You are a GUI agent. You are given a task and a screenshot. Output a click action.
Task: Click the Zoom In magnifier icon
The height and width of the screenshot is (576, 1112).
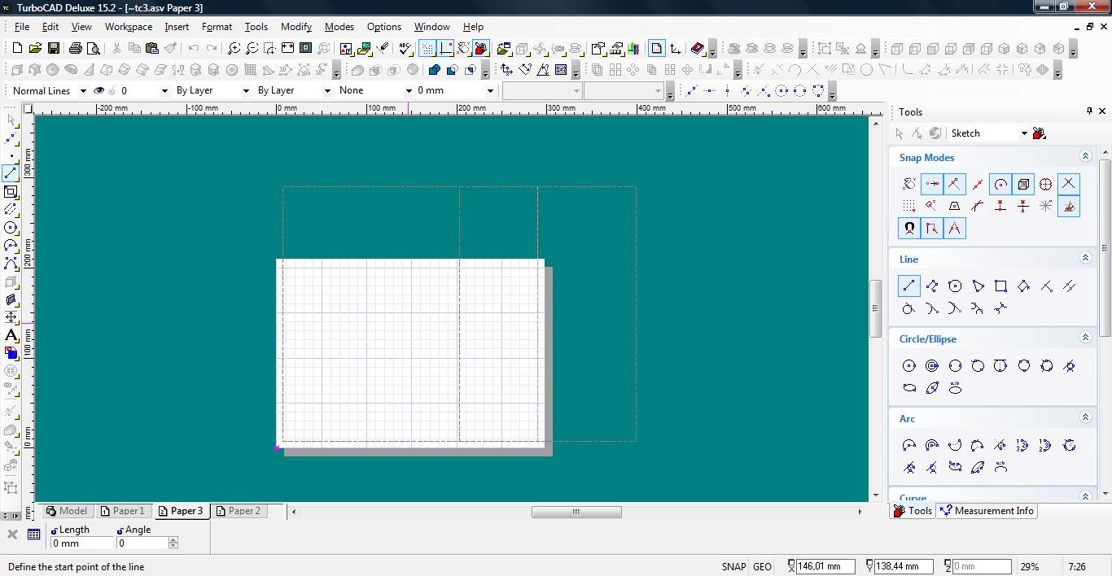234,49
